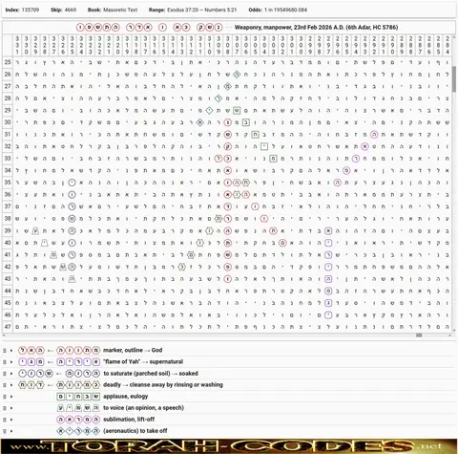The height and width of the screenshot is (454, 458).
Task: Expand the 'to saturate (parched soil)' entry
Action: pos(11,374)
